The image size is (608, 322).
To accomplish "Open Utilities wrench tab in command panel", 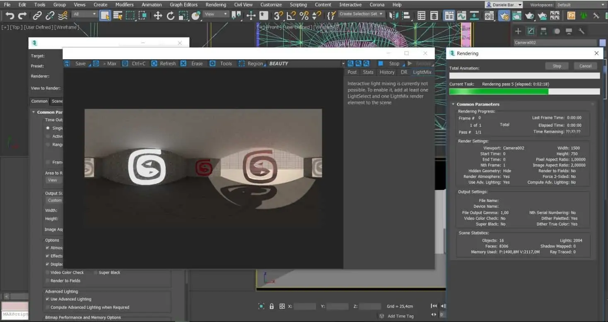I will (581, 31).
